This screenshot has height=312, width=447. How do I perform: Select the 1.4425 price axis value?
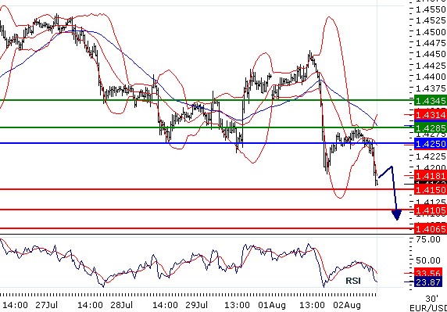431,66
